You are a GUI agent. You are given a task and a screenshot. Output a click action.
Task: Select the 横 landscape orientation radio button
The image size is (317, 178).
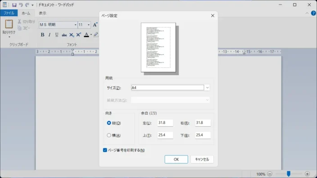tap(109, 135)
